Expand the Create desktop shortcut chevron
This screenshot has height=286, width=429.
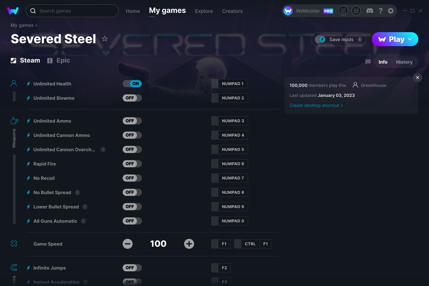pyautogui.click(x=342, y=105)
